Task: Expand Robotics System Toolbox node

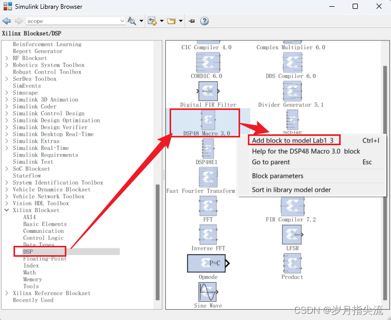Action: click(x=7, y=65)
